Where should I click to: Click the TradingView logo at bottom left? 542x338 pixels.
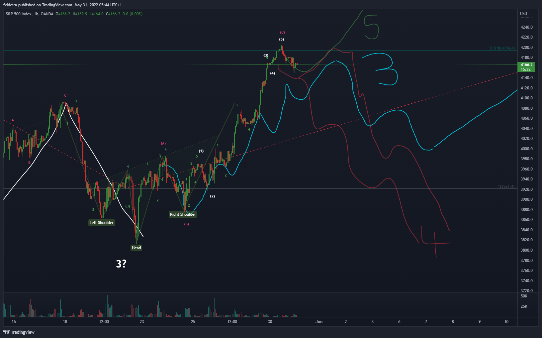(19, 332)
